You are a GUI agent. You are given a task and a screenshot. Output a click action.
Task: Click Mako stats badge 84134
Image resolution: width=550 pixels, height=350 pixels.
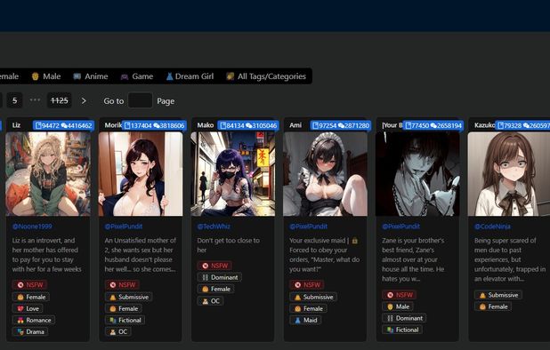point(248,125)
